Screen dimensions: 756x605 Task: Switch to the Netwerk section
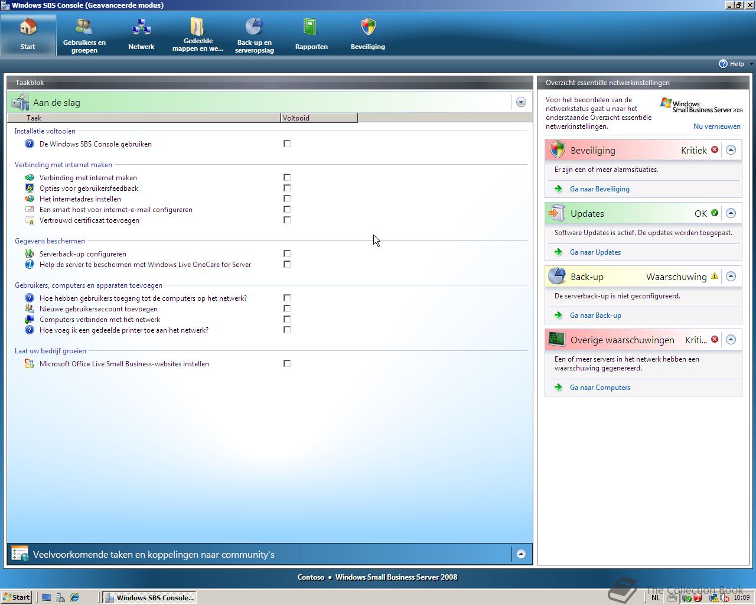pos(141,35)
